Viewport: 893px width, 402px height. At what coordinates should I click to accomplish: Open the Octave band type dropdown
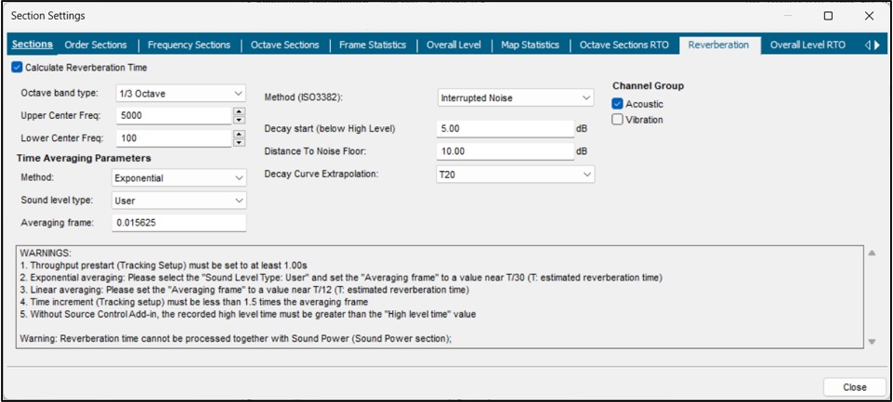(179, 94)
